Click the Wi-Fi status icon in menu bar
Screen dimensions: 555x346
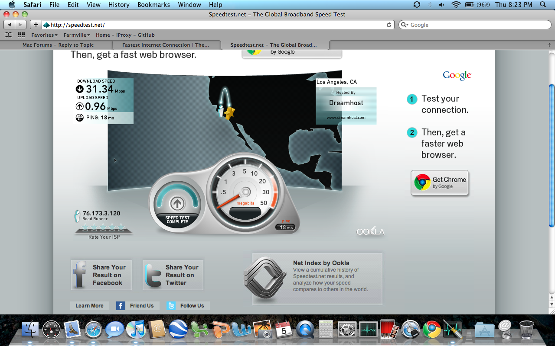[456, 5]
